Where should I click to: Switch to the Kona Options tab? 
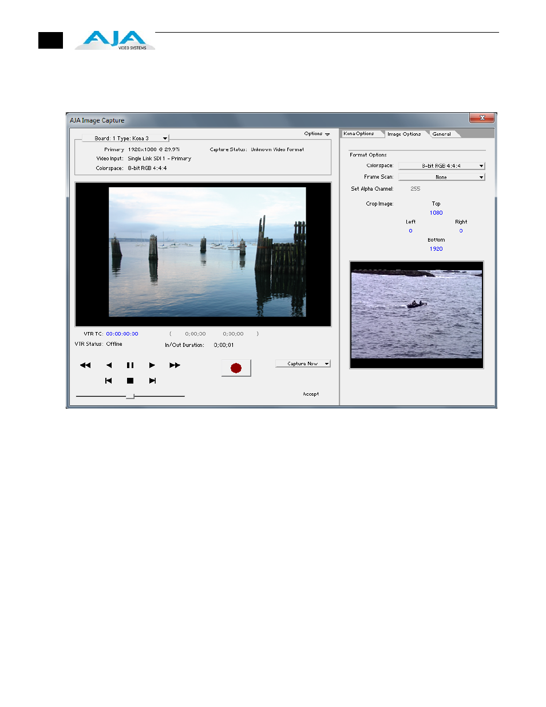click(x=359, y=134)
